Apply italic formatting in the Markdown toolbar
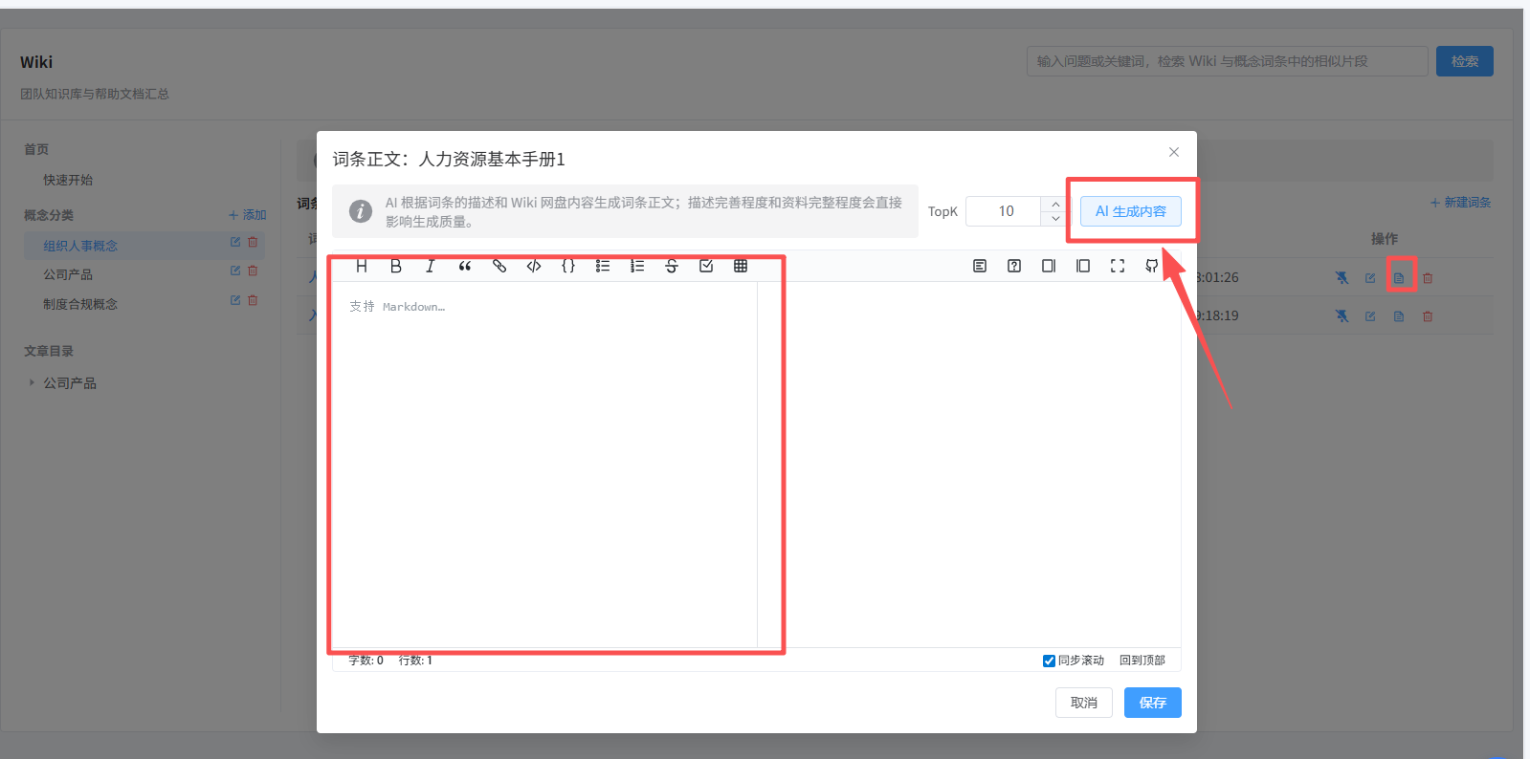Viewport: 1530px width, 759px height. (431, 266)
